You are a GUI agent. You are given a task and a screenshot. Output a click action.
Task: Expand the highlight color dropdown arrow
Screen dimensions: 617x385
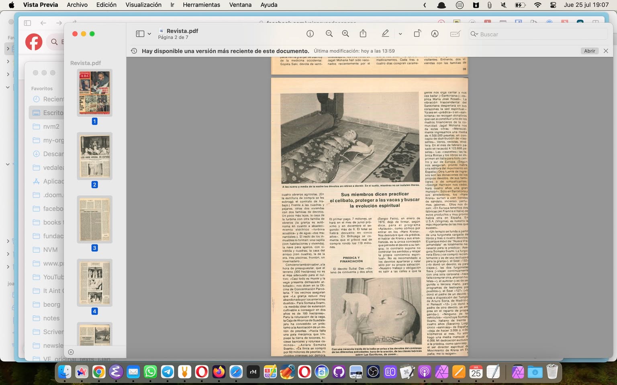(x=400, y=34)
